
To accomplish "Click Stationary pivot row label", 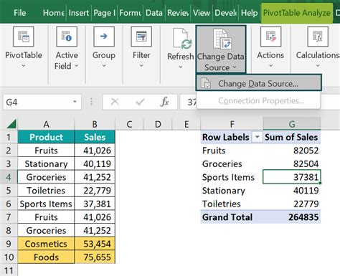I will (x=224, y=191).
